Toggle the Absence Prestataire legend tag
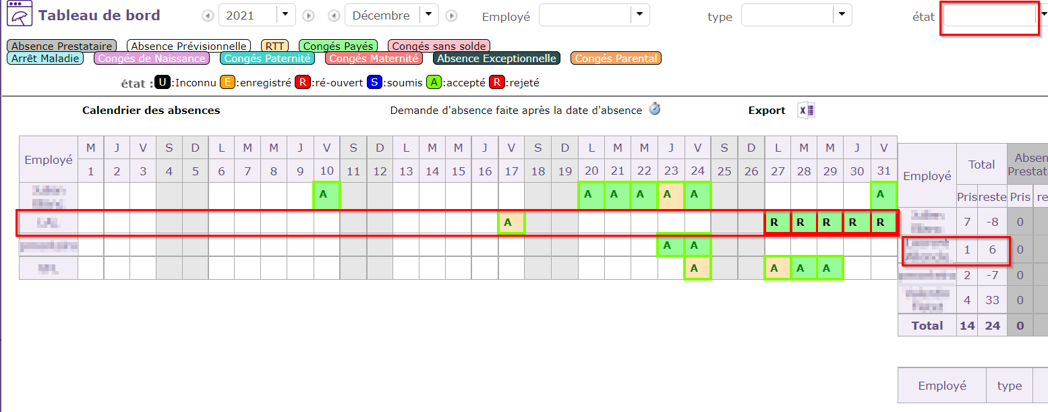Screen dimensions: 1048x412 coord(61,46)
